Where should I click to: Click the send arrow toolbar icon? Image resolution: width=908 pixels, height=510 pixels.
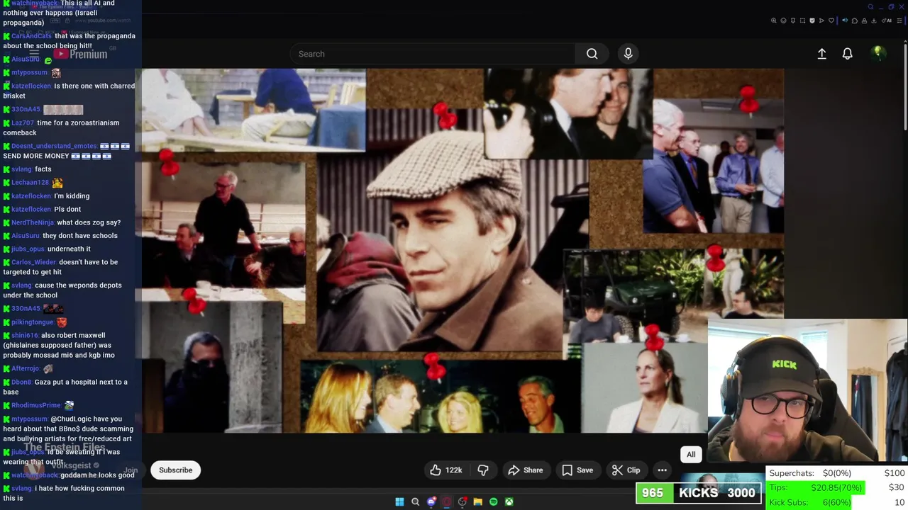pos(821,21)
